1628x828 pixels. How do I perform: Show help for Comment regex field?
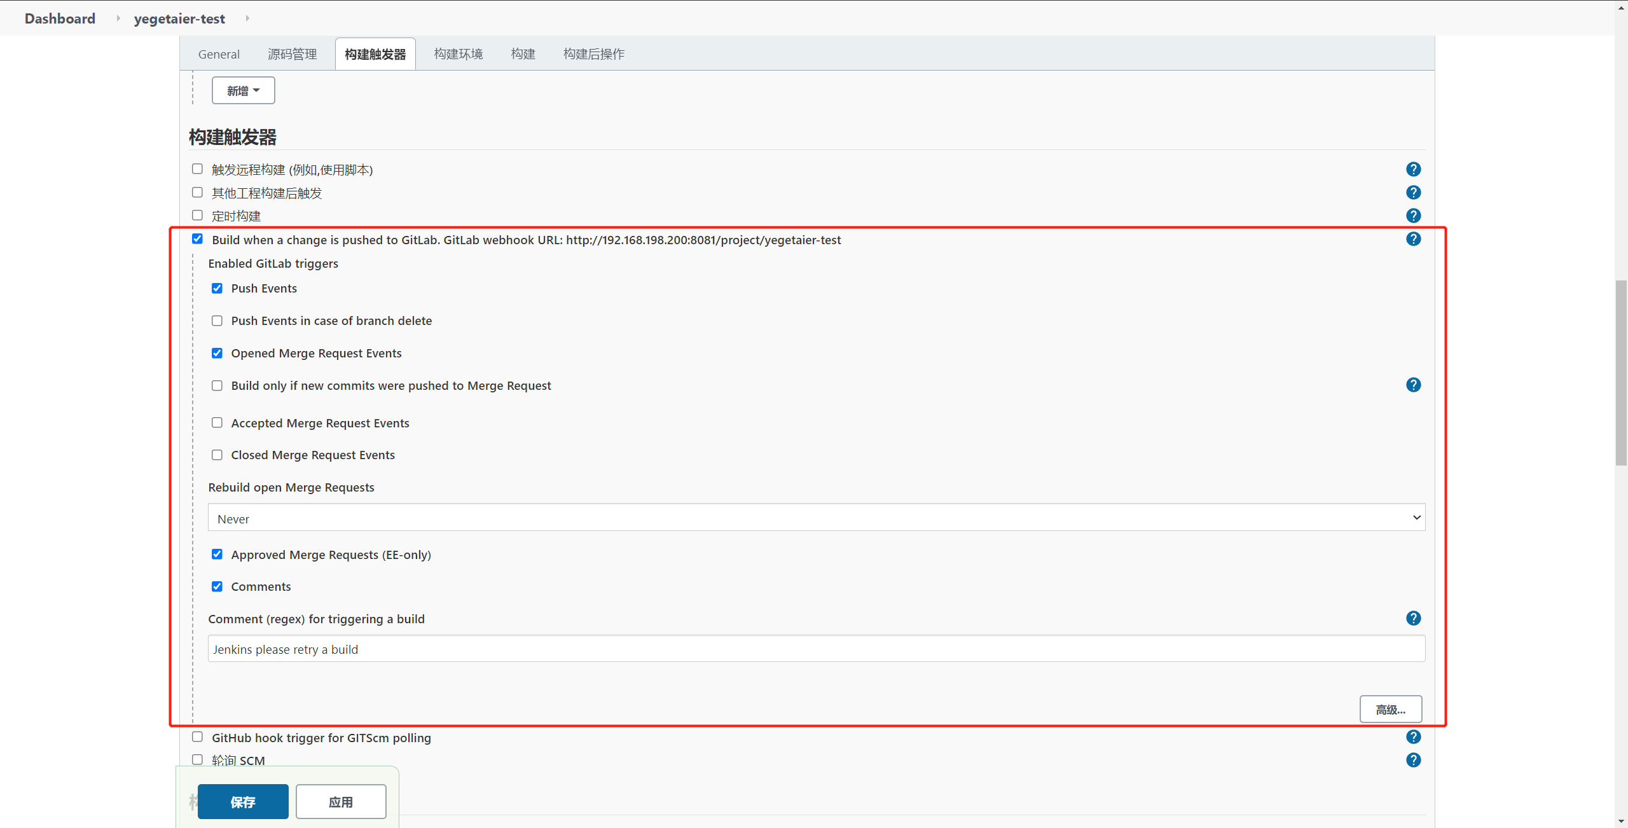[1413, 618]
